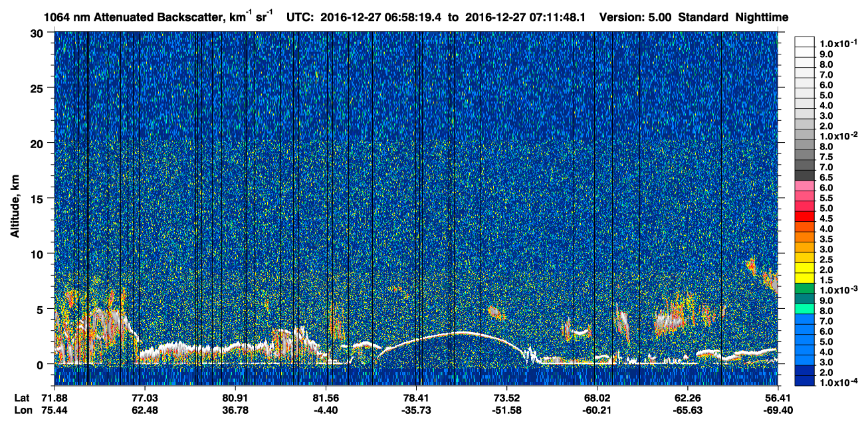Screen dimensions: 864x443
Task: Click the 'Altitude, km' axis label
Action: 16,208
